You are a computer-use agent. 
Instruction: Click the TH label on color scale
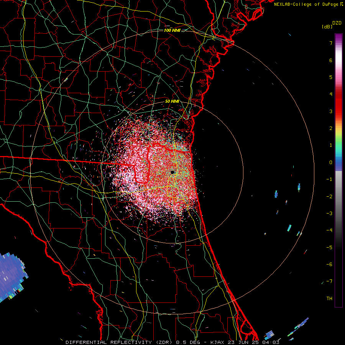(329, 298)
